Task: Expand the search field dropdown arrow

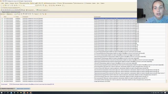Action: click(x=36, y=5)
